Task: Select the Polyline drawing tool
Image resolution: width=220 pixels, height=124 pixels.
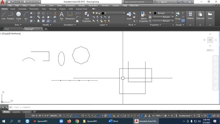Action: [10, 15]
